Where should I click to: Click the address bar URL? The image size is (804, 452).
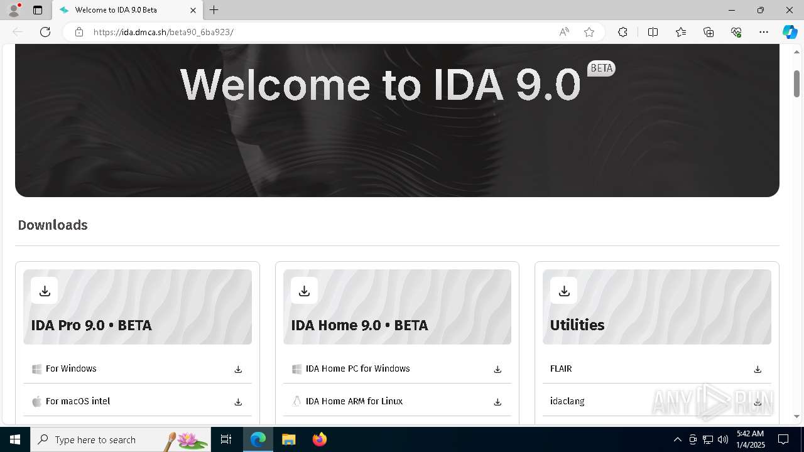[163, 32]
